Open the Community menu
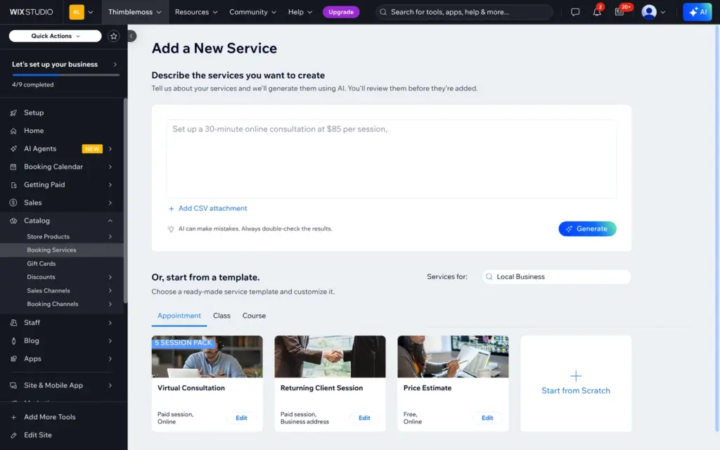The image size is (720, 450). tap(253, 12)
